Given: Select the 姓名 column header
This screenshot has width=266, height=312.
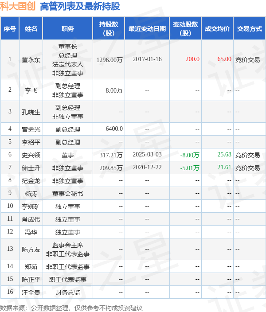Looking at the screenshot, I should (x=31, y=29).
